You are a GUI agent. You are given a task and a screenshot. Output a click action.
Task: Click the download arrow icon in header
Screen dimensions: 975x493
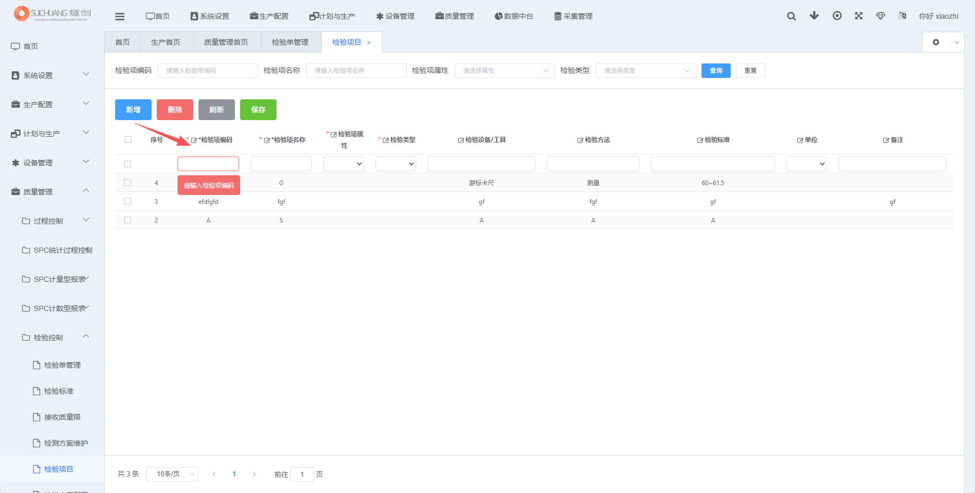[x=814, y=16]
